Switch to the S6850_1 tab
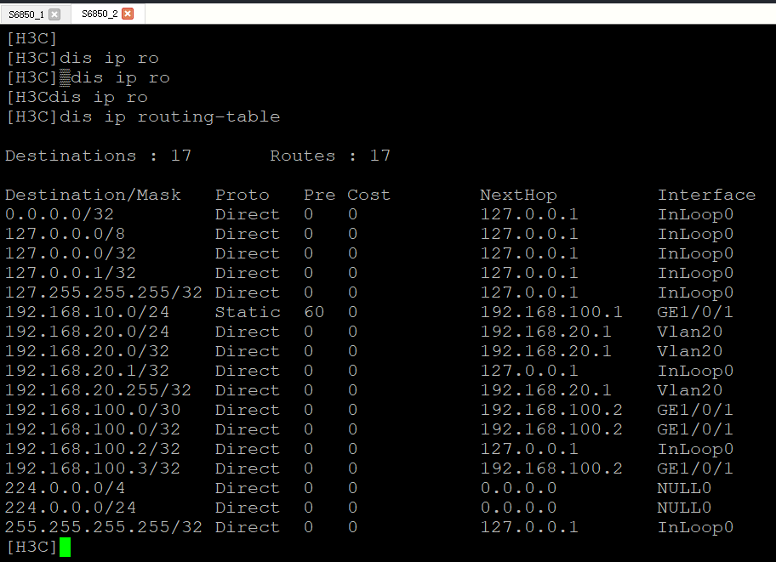 pyautogui.click(x=26, y=14)
